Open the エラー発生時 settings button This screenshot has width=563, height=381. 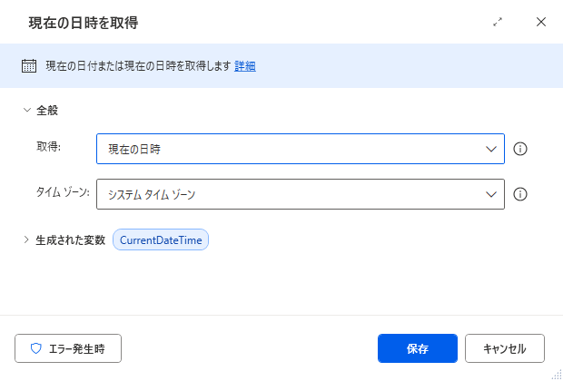point(68,348)
